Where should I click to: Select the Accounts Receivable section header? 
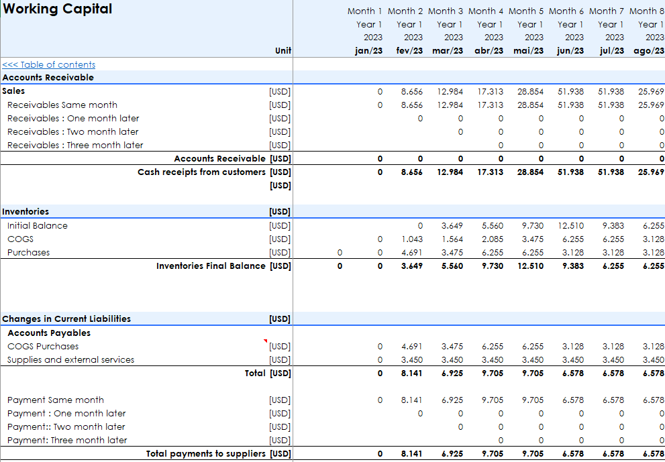(48, 78)
